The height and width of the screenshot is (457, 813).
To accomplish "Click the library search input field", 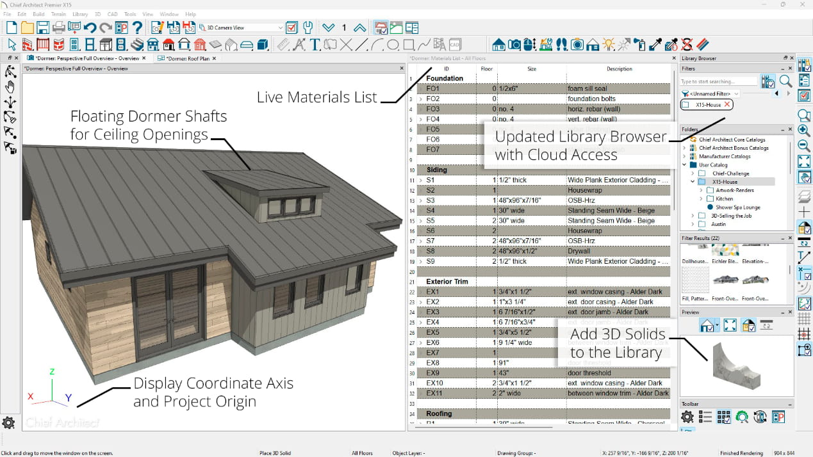I will 718,82.
